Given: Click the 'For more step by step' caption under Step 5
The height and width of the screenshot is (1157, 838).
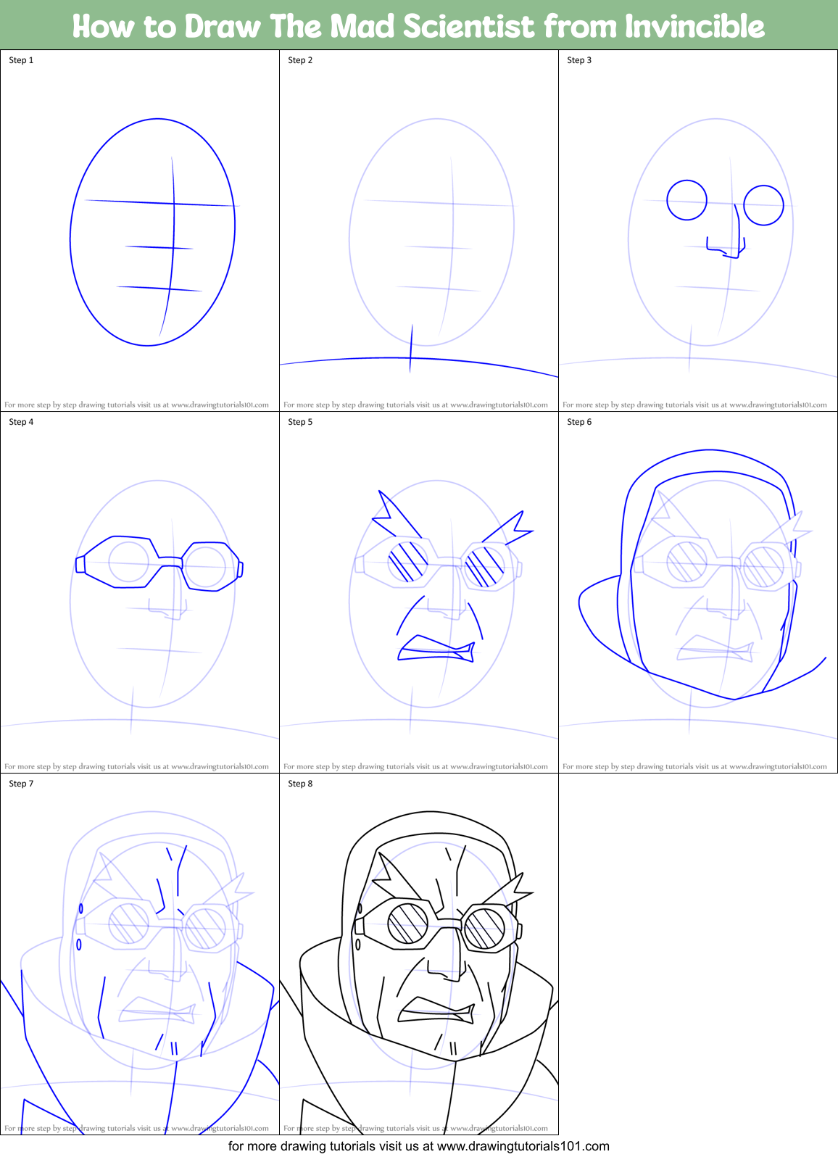Looking at the screenshot, I should tap(415, 767).
